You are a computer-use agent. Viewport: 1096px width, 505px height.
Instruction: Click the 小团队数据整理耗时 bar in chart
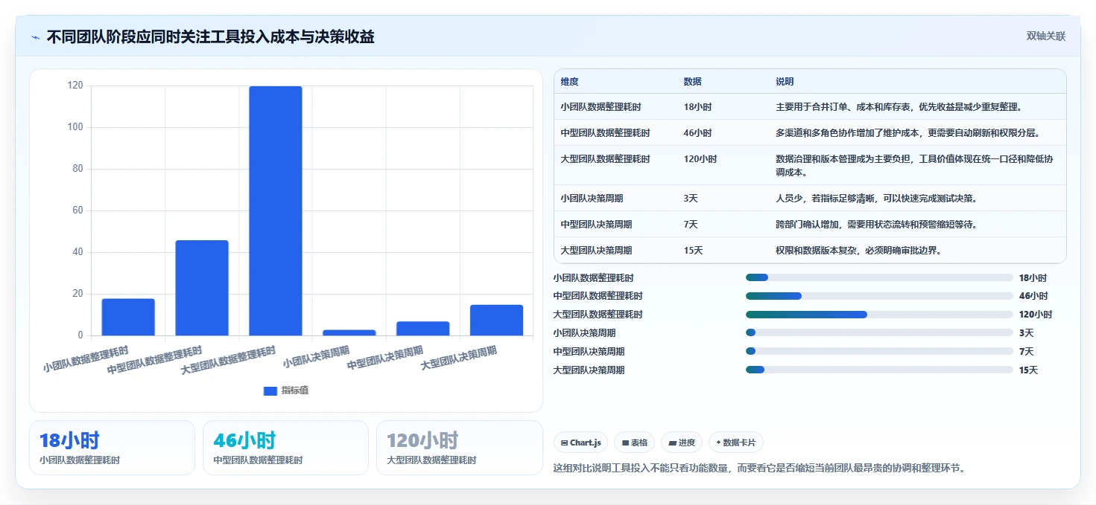[128, 317]
